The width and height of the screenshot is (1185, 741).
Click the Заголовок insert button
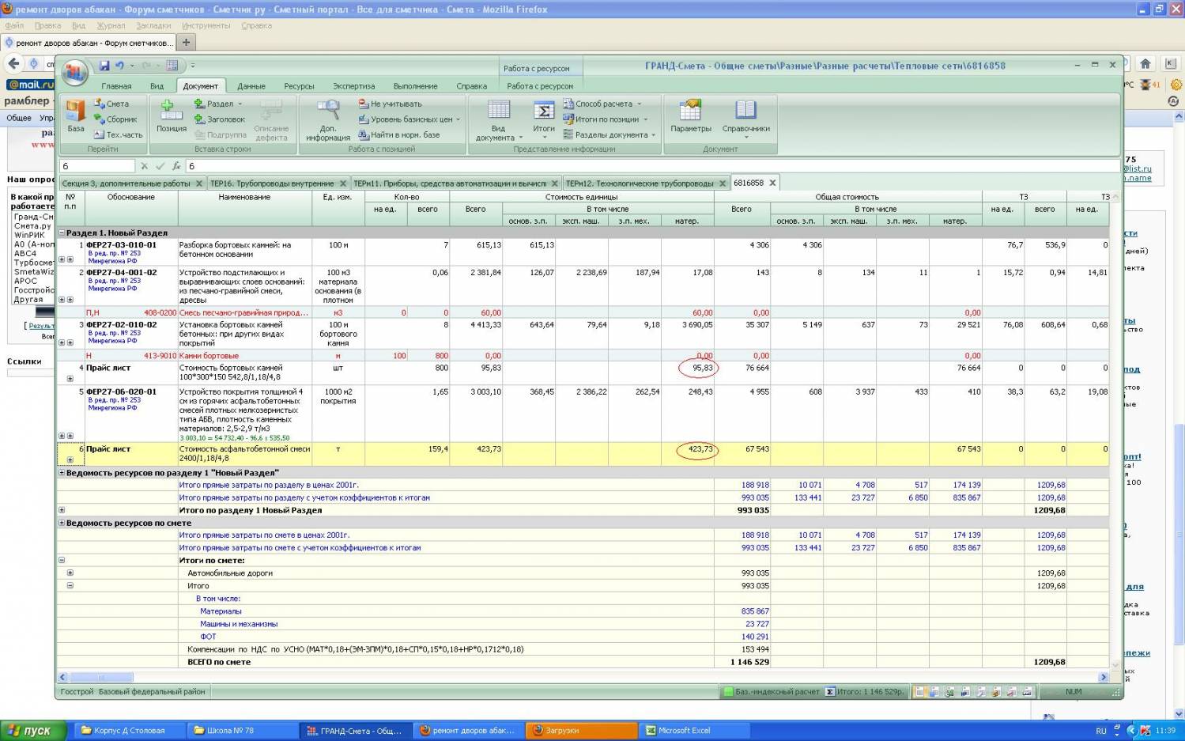(x=225, y=119)
